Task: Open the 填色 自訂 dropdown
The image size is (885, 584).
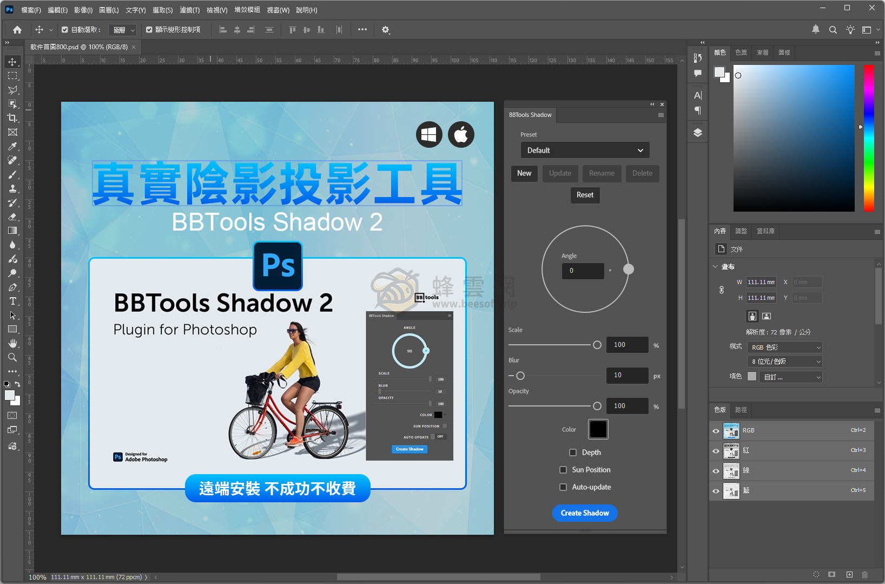Action: [791, 377]
